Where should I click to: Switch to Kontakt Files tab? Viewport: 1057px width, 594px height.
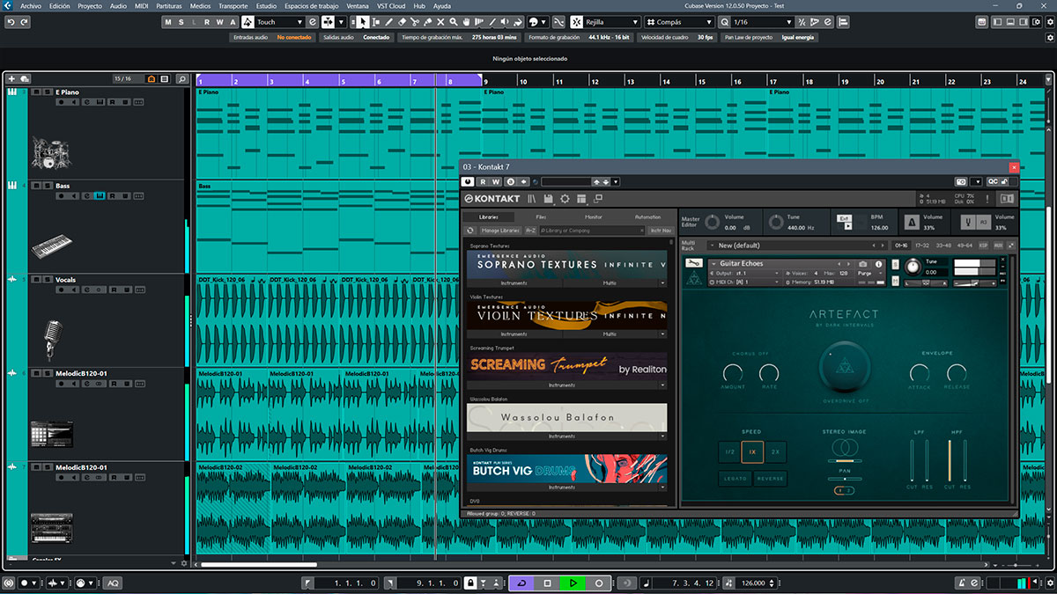[x=541, y=216]
